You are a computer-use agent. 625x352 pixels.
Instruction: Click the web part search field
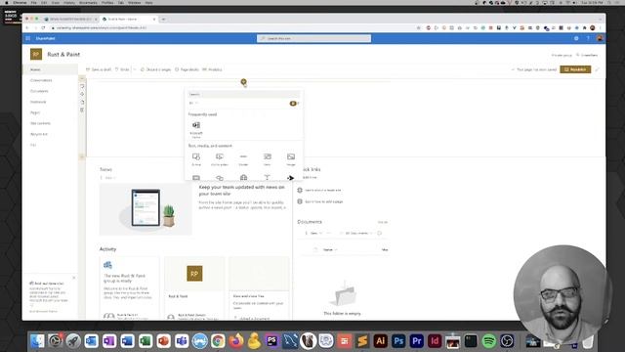tap(243, 95)
